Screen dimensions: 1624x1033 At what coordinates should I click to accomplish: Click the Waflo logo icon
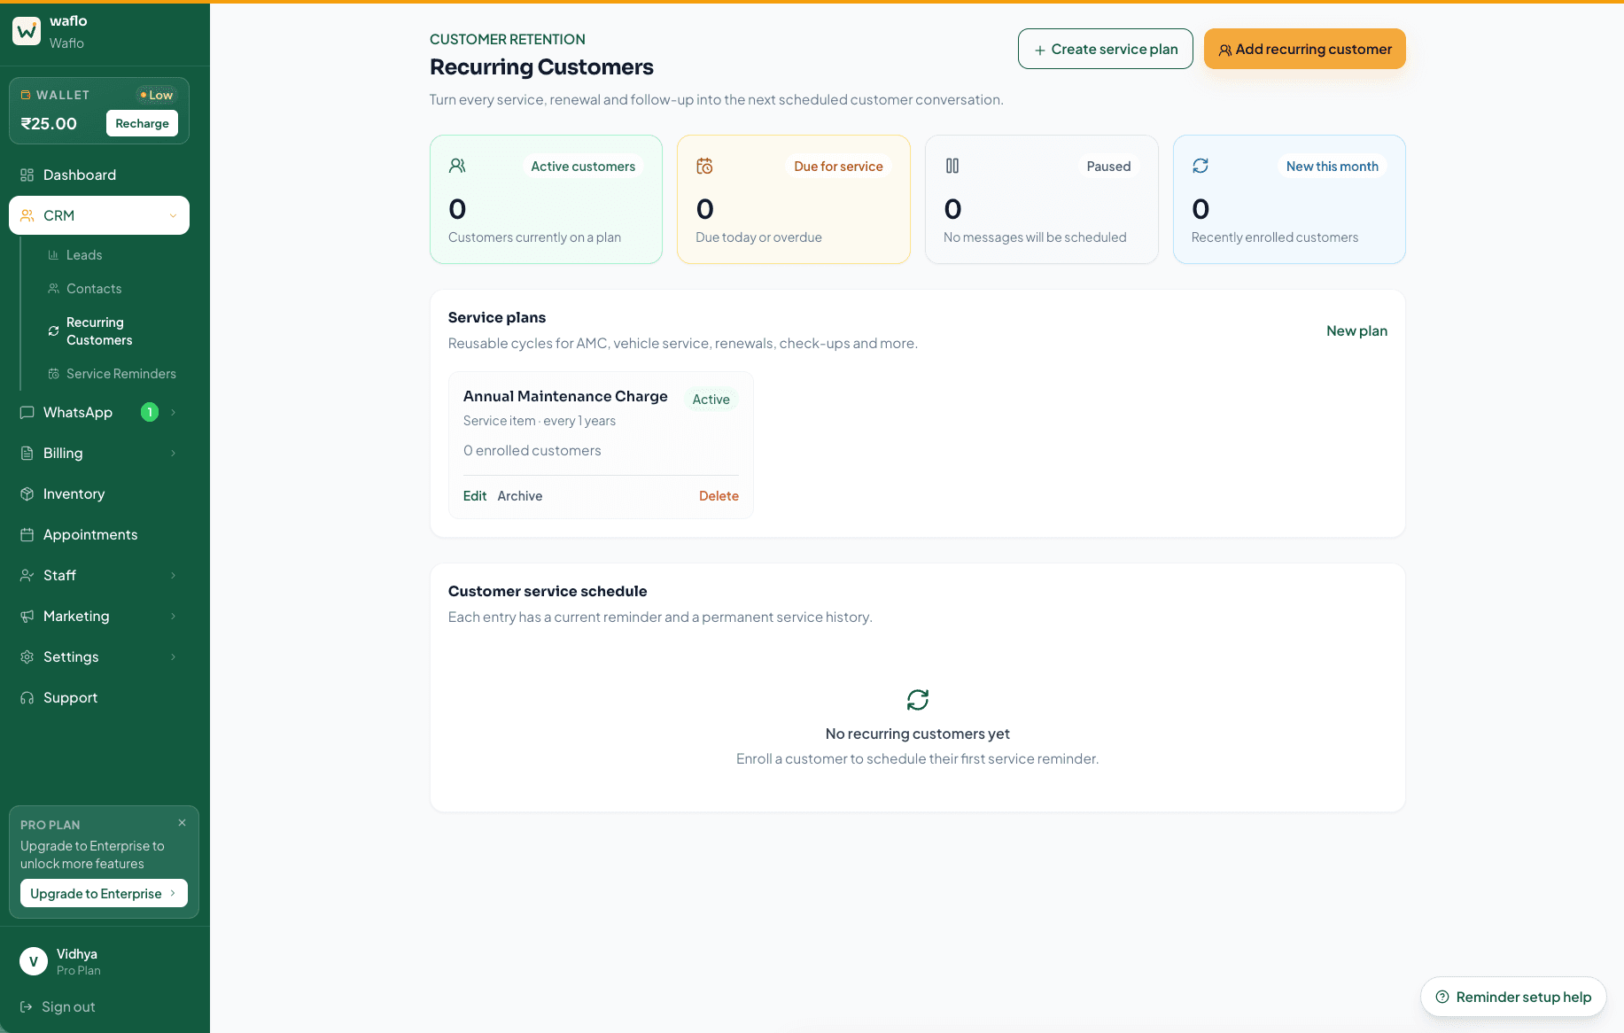coord(27,31)
